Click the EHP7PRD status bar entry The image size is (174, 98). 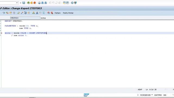158,95
